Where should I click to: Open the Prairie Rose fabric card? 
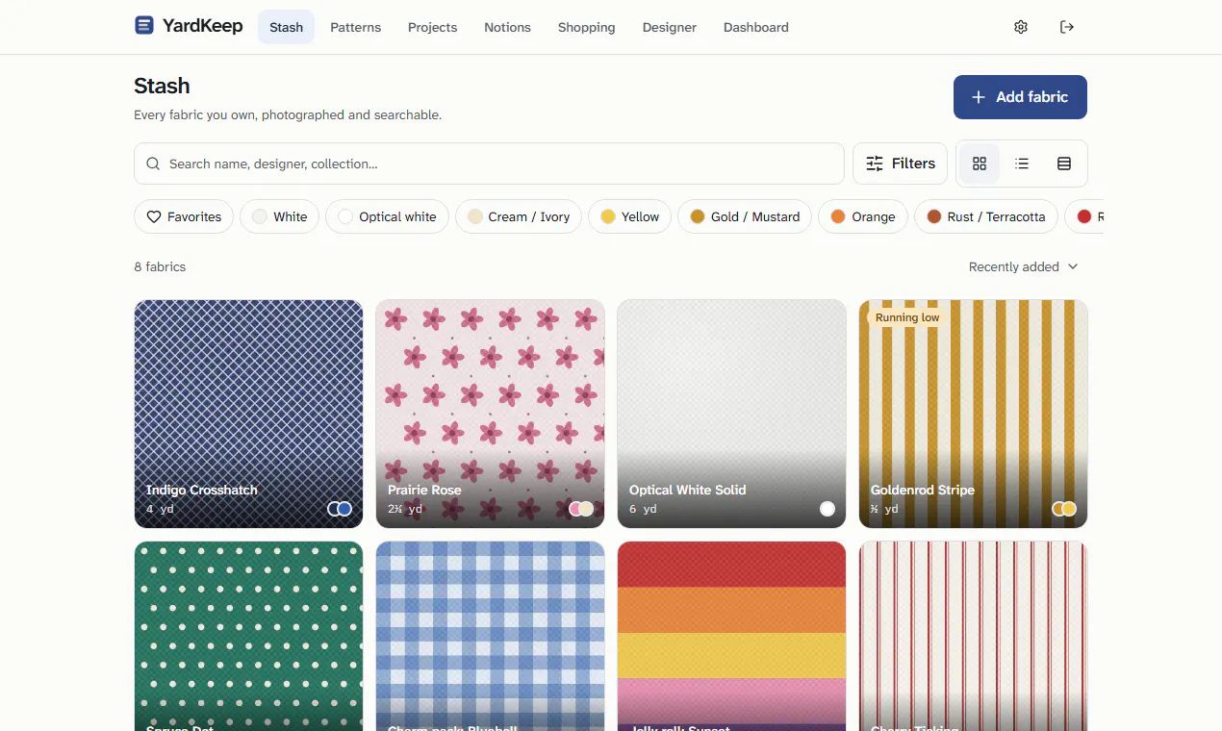click(x=490, y=414)
